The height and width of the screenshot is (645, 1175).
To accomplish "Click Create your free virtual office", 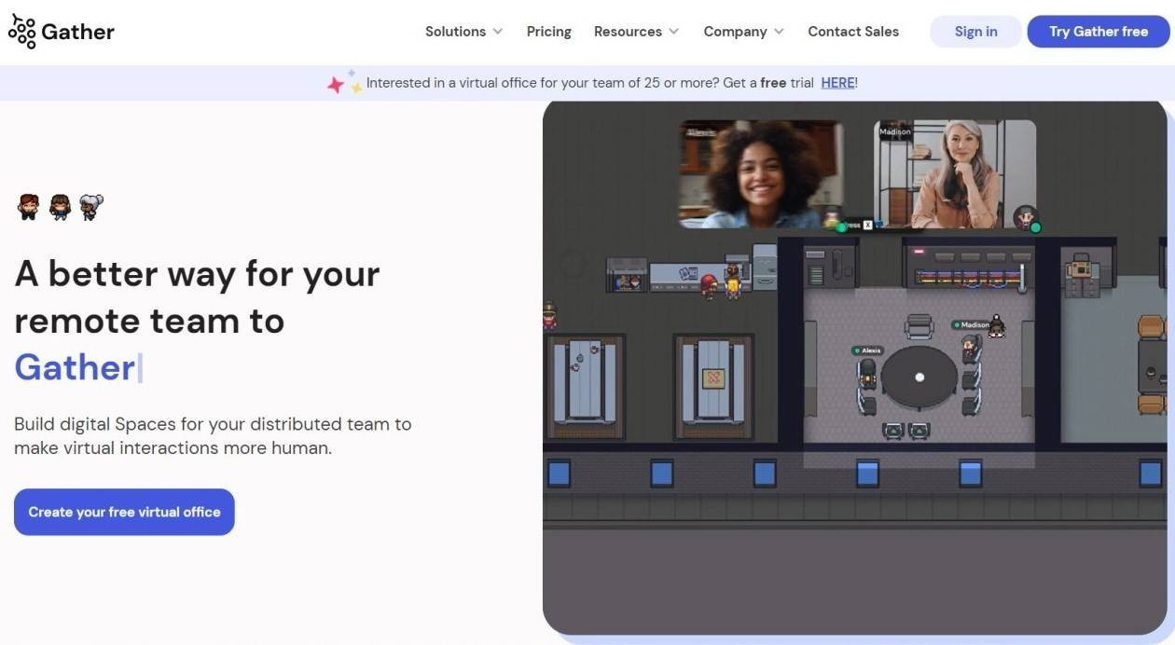I will click(x=124, y=512).
